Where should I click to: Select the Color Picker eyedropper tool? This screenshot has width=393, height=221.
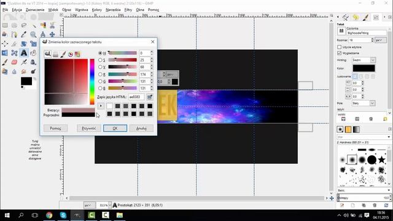(x=24, y=34)
